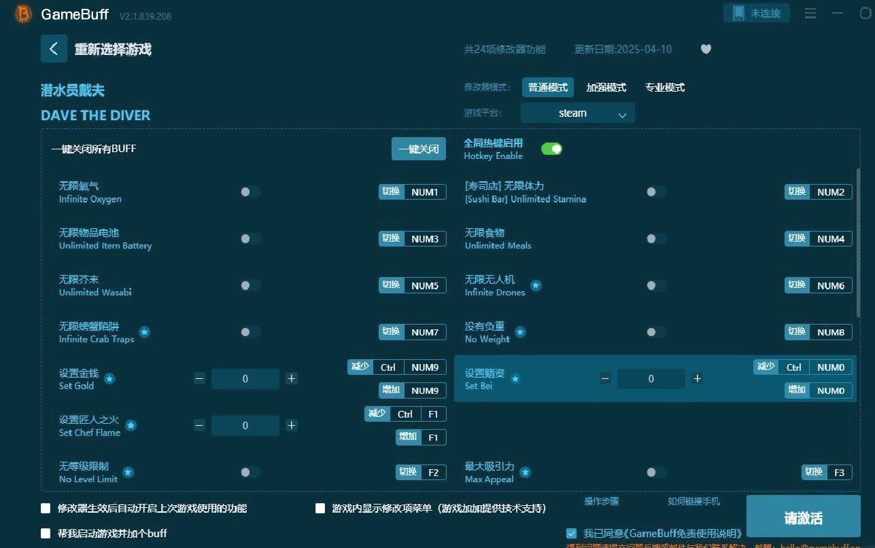This screenshot has height=548, width=875.
Task: Select 加强模式 trainer mode tab
Action: (606, 88)
